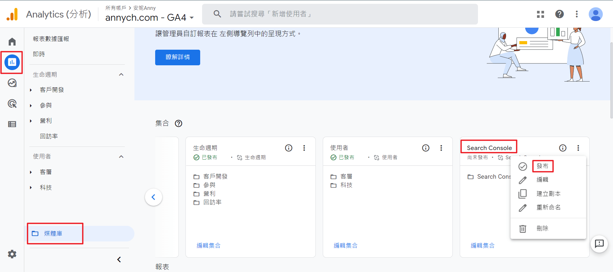This screenshot has width=613, height=272.
Task: Click the 所有帳戶 breadcrumb
Action: pos(116,8)
